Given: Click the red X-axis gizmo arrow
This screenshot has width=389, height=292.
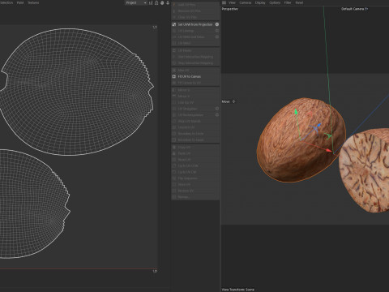Looking at the screenshot, I should point(328,150).
